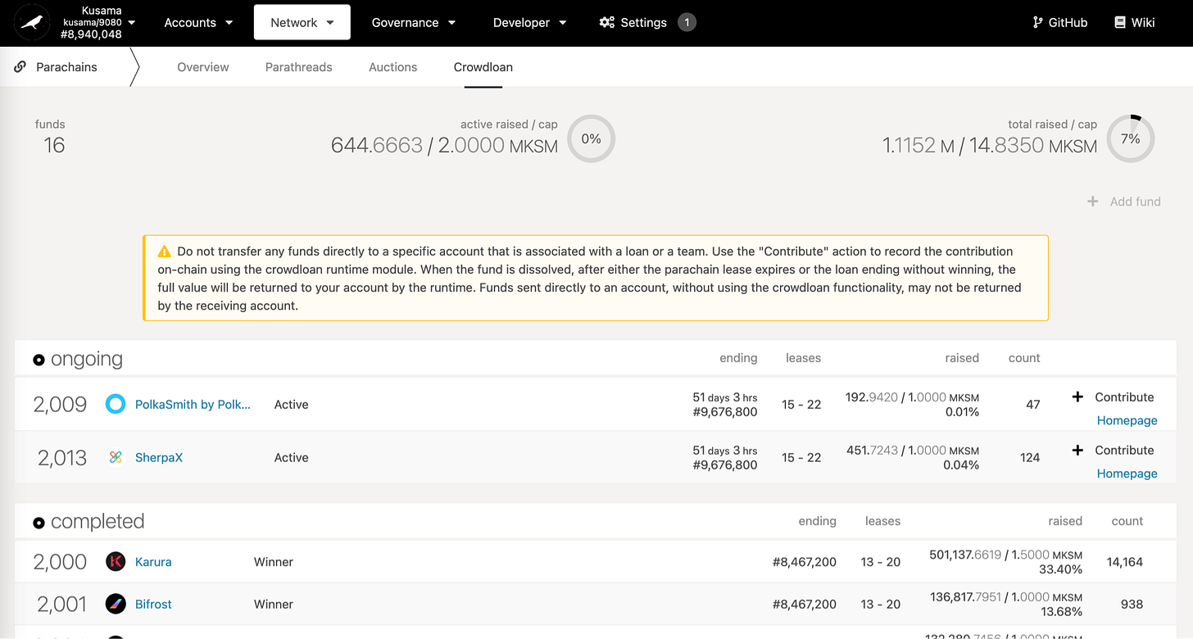This screenshot has height=639, width=1193.
Task: Click the Wiki book icon
Action: pos(1120,23)
